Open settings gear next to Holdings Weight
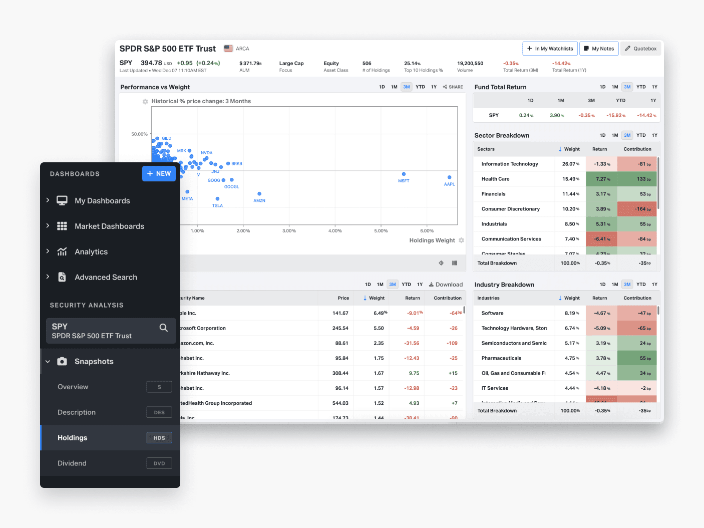704x528 pixels. point(461,240)
